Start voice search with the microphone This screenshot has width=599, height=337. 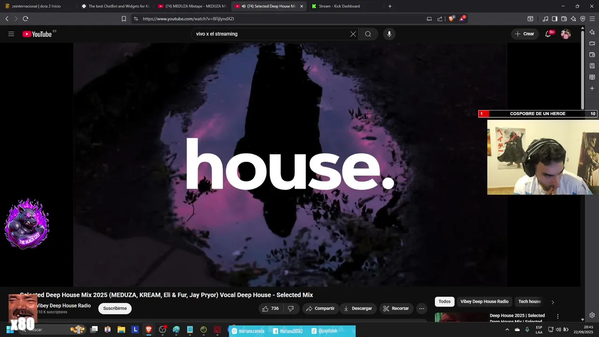click(x=389, y=34)
